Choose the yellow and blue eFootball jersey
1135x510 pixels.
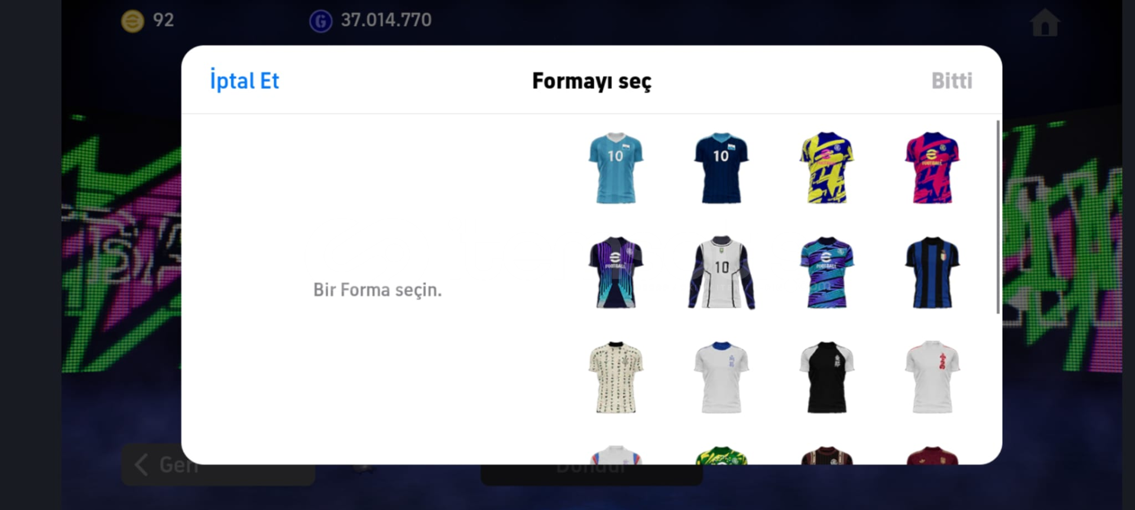[826, 168]
